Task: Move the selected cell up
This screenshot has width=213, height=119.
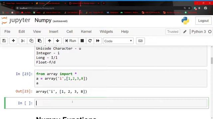Action: tap(50, 41)
